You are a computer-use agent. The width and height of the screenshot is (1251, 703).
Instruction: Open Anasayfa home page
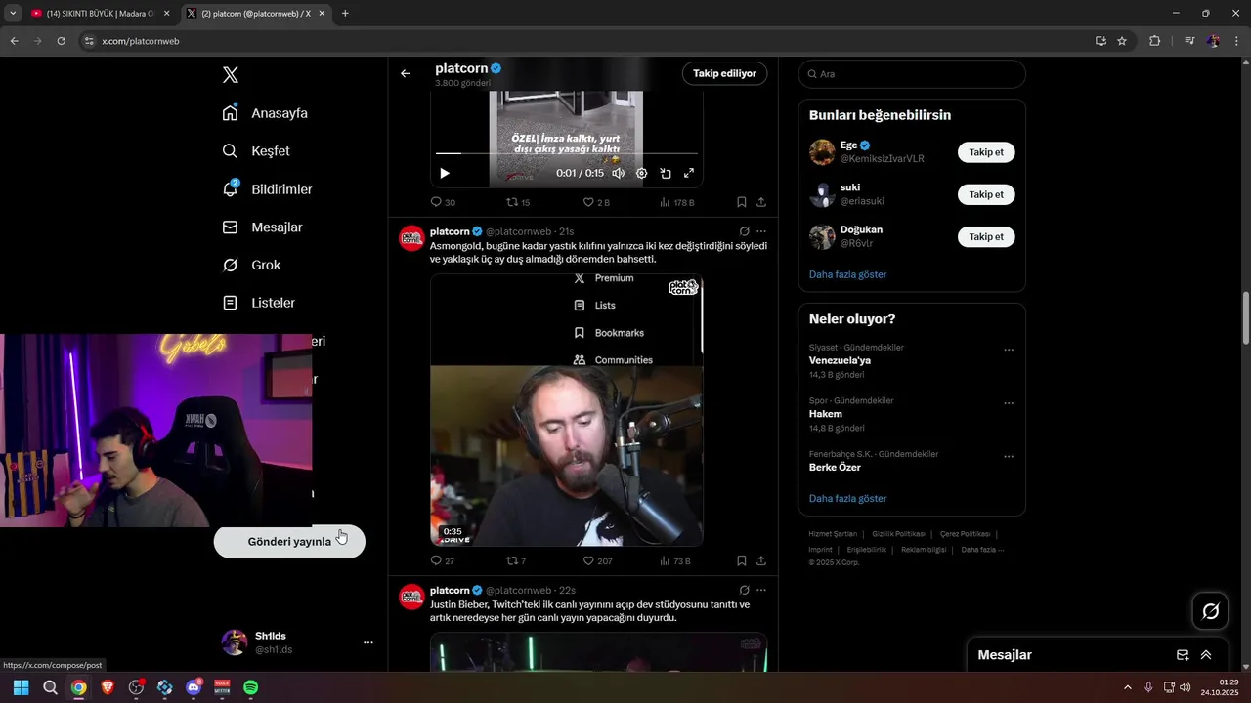click(266, 113)
